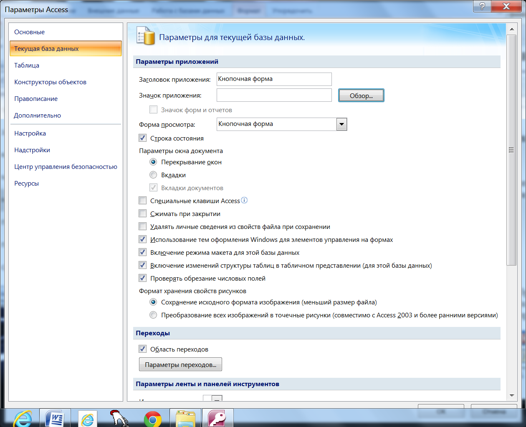Image resolution: width=526 pixels, height=427 pixels.
Task: Open 'Настройка' options category
Action: (66, 133)
